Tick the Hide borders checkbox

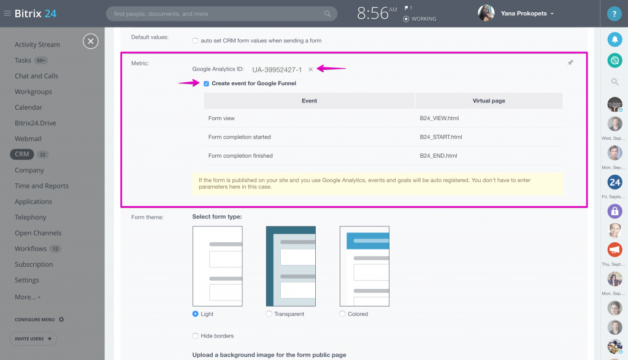[x=195, y=335]
